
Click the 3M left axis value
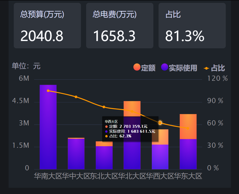coord(24,123)
